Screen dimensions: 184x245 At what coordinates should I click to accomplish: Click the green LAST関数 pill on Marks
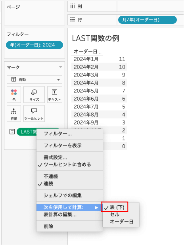point(27,132)
